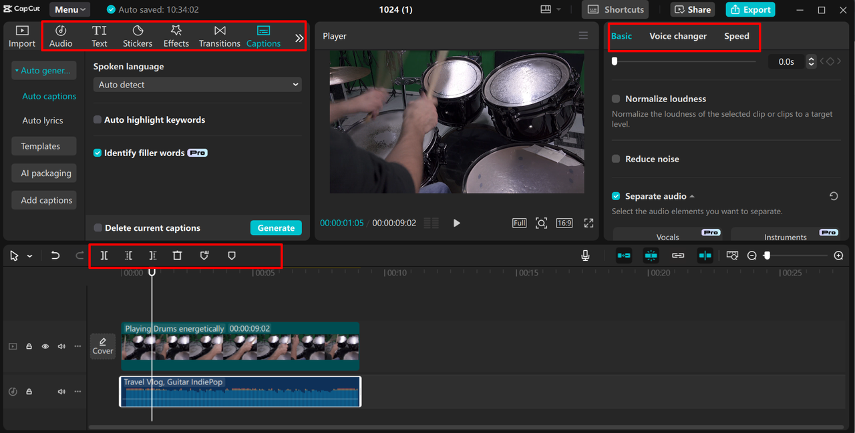Click the Redo arrow in timeline toolbar
The width and height of the screenshot is (855, 433).
tap(79, 256)
